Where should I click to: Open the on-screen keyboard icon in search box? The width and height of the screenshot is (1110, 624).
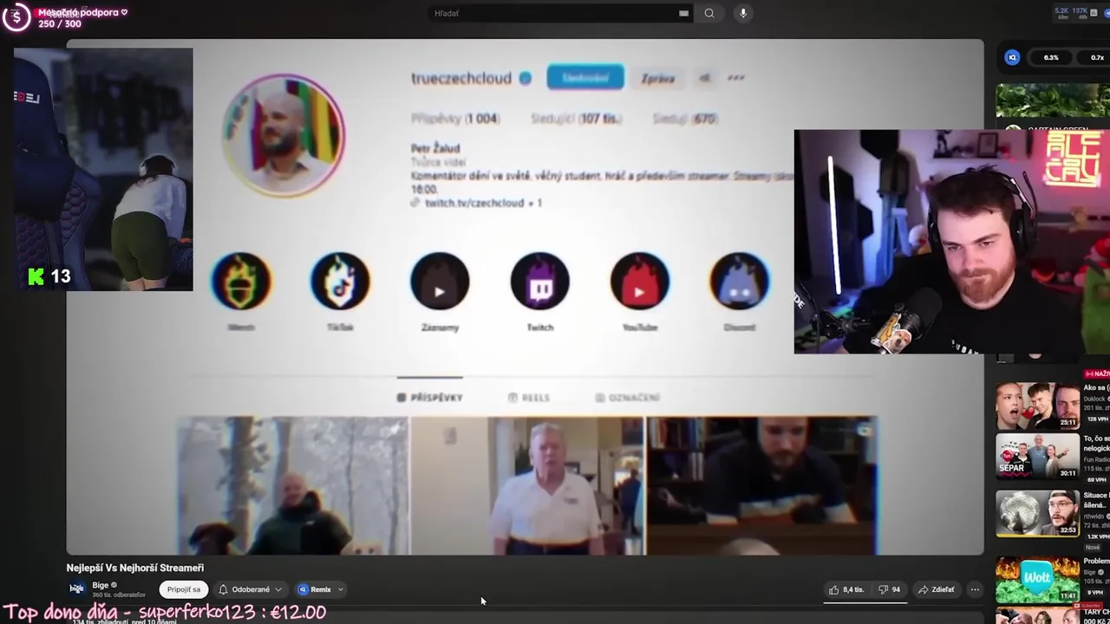tap(683, 13)
